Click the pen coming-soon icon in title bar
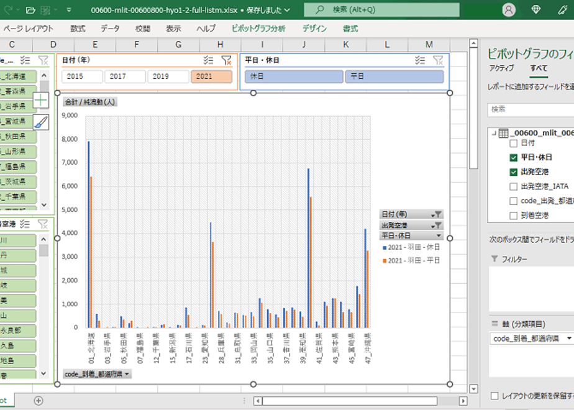 pos(563,10)
